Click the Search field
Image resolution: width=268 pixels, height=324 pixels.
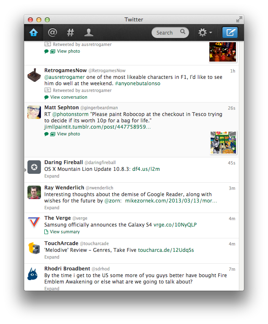coord(170,32)
